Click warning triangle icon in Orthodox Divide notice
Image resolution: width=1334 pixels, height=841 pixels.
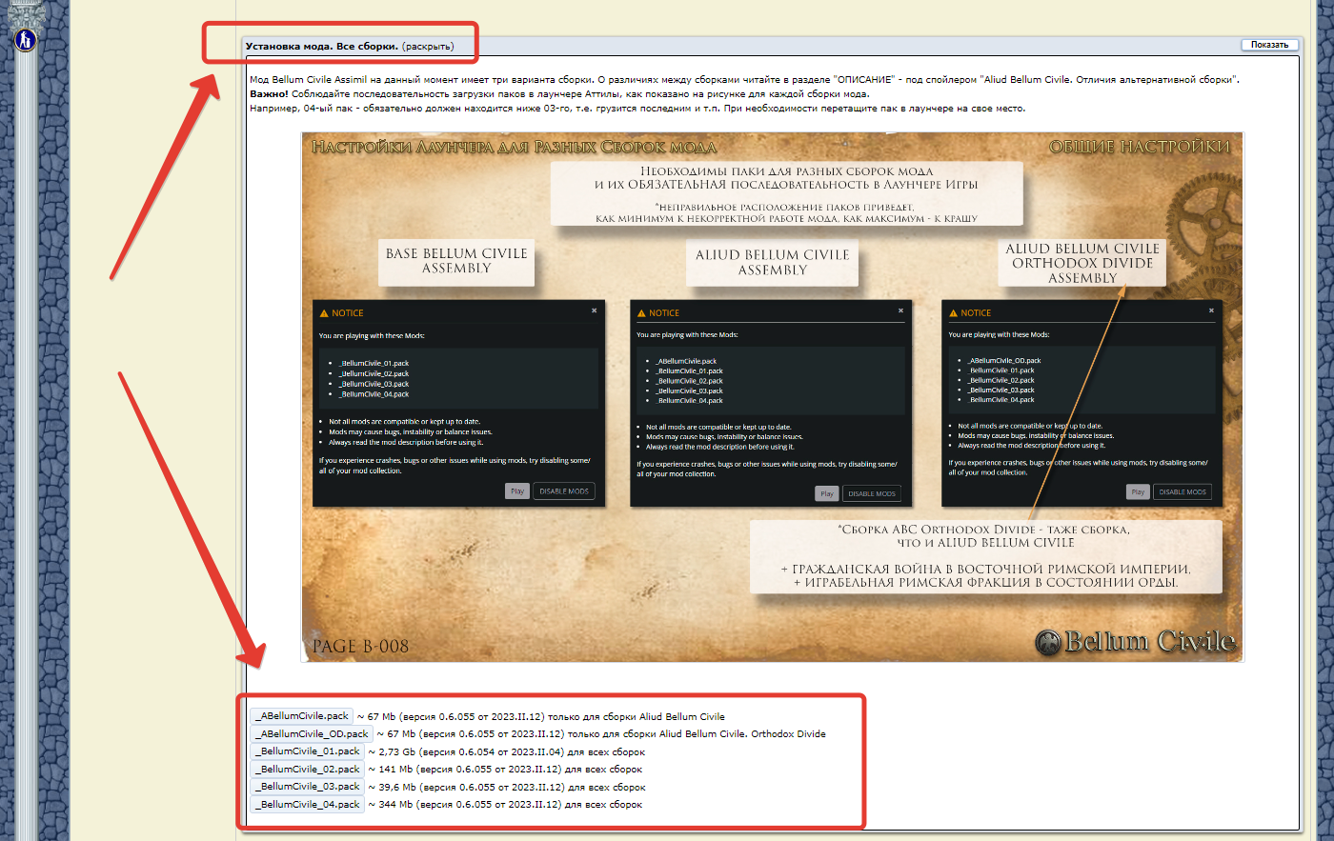[953, 313]
